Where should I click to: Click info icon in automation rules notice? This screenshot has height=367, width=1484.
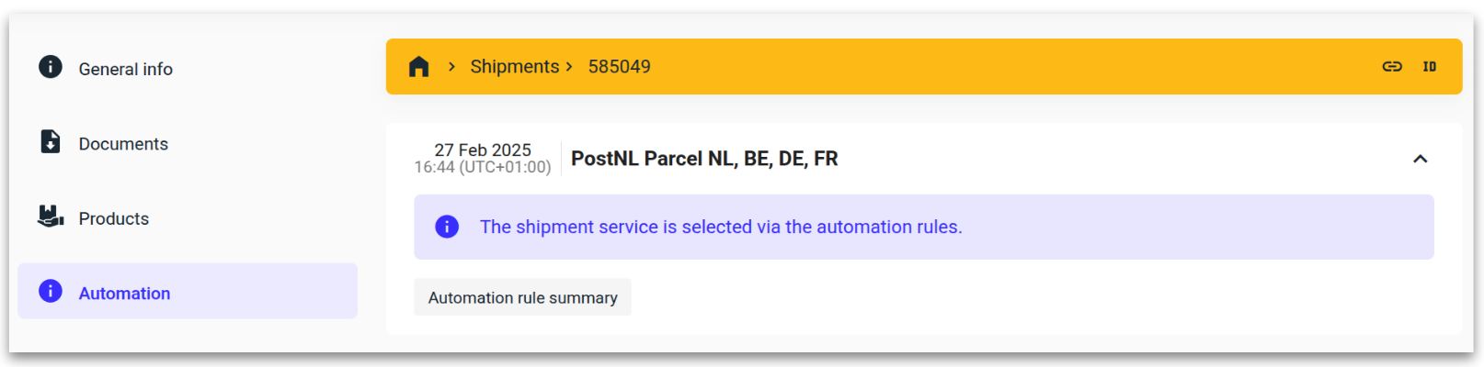(447, 227)
